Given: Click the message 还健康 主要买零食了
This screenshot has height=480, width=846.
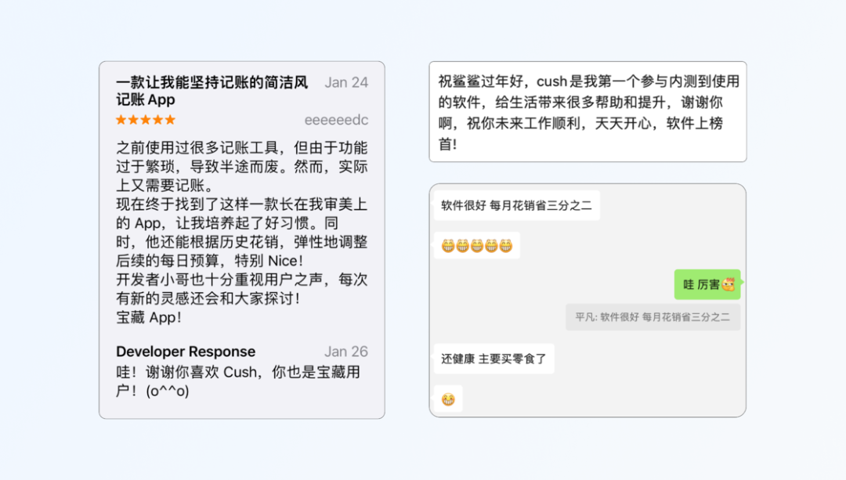Looking at the screenshot, I should pos(493,359).
